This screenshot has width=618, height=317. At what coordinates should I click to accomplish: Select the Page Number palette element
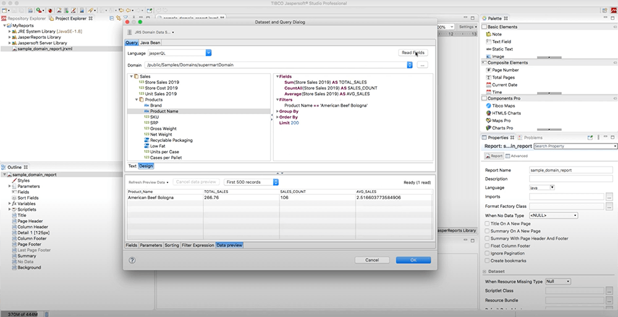click(502, 70)
